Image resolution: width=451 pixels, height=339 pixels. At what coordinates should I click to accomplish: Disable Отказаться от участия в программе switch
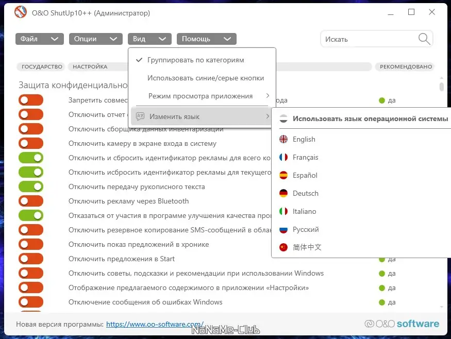[31, 215]
